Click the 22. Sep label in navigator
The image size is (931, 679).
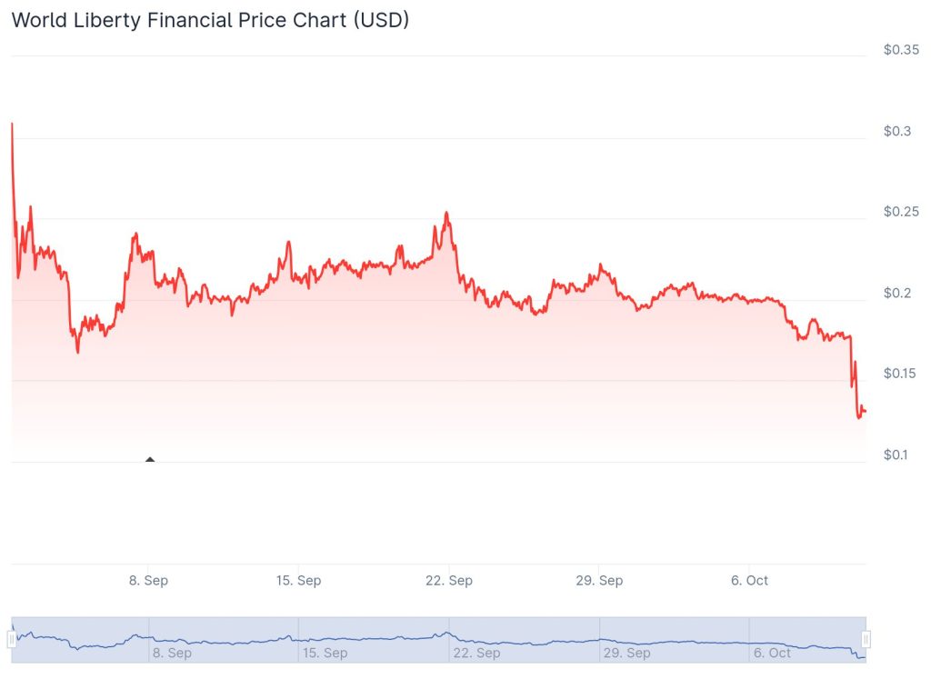(x=476, y=653)
